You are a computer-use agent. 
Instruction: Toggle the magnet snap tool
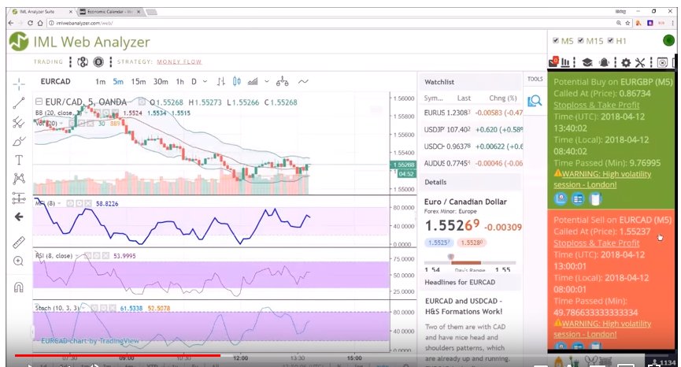tap(19, 287)
